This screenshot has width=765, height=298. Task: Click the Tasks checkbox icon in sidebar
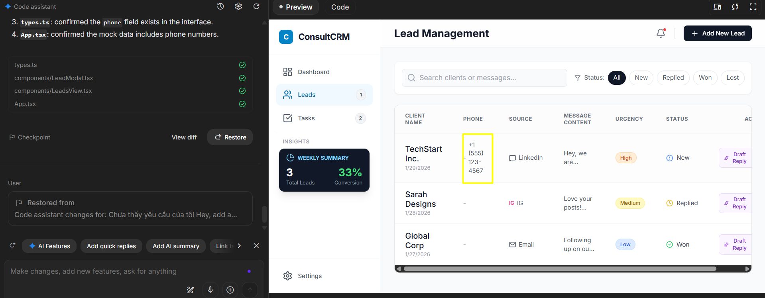pos(287,118)
